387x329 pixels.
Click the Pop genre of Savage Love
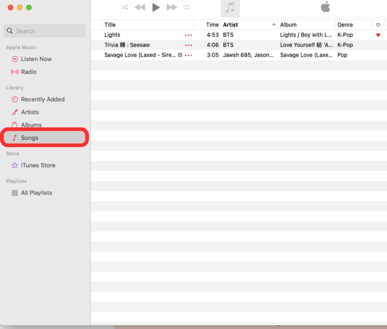342,55
